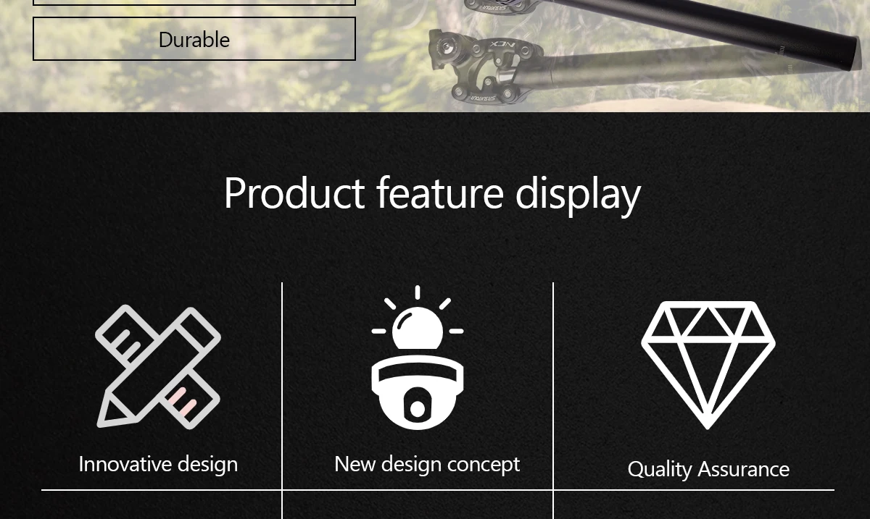Open the New design concept label
This screenshot has width=870, height=519.
tap(427, 464)
